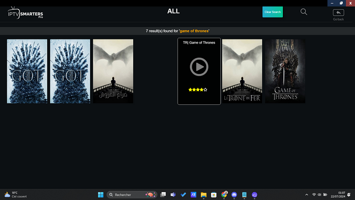This screenshot has height=200, width=355.
Task: Click the Rechercher taskbar search box
Action: point(132,195)
